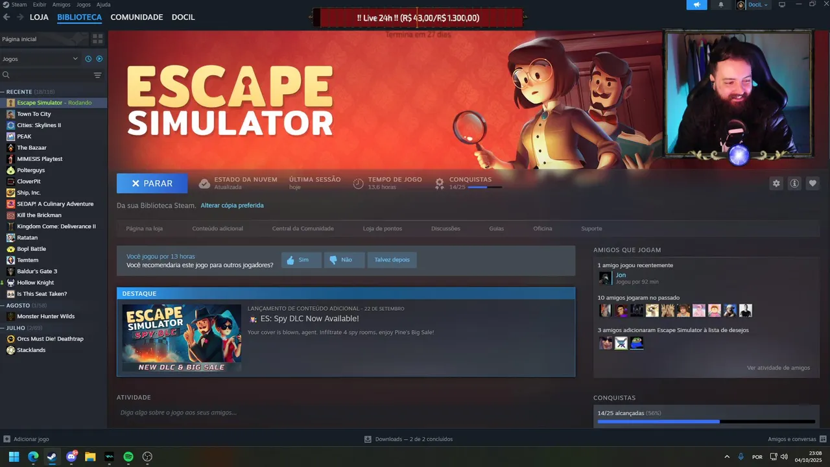
Task: Go forward with the right arrow
Action: 20,17
